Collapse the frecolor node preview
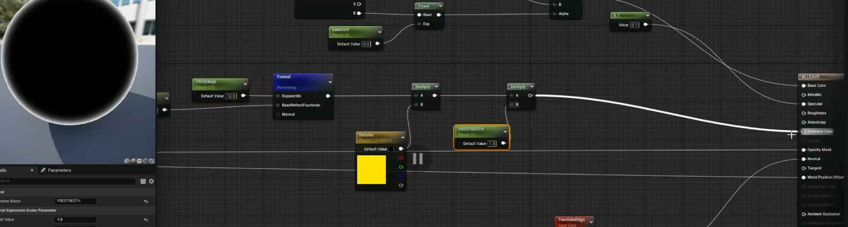Viewport: 848px width, 227px height. 403,138
